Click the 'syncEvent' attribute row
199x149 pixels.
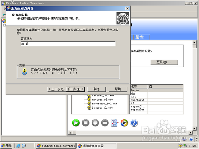point(157,100)
